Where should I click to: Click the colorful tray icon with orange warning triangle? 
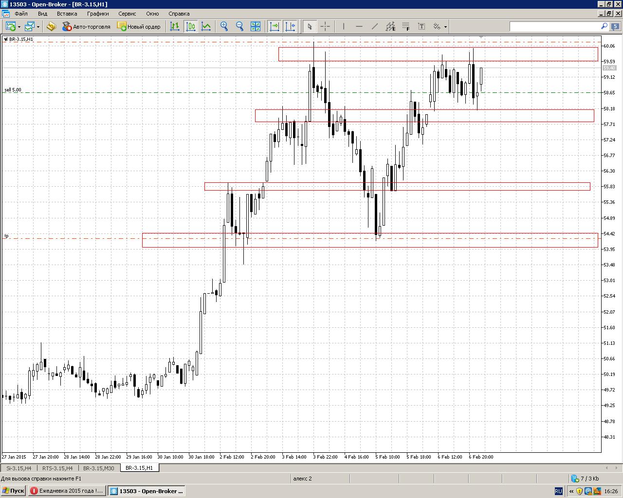click(597, 491)
